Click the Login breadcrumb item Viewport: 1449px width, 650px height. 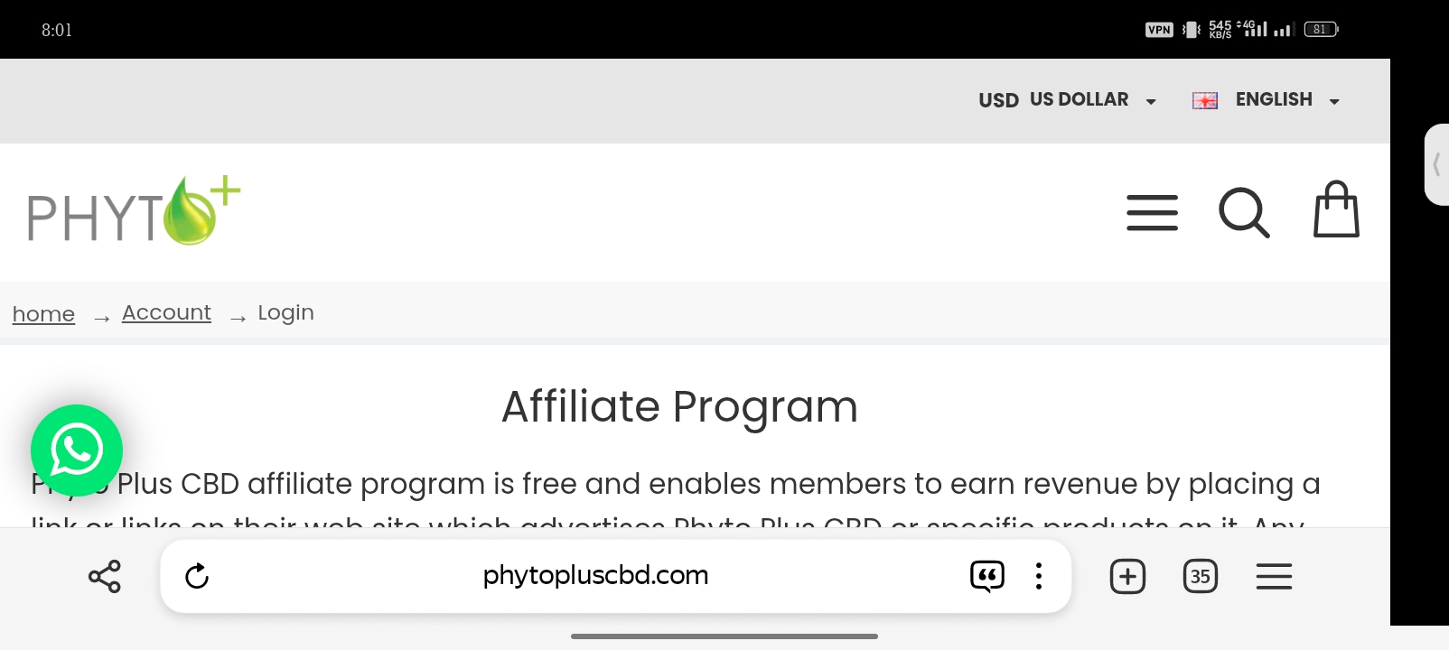coord(285,312)
